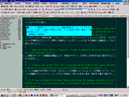Screen dimensions: 129x97
Task: Click the blue grid icon after 字詰め
Action: (118, 10)
